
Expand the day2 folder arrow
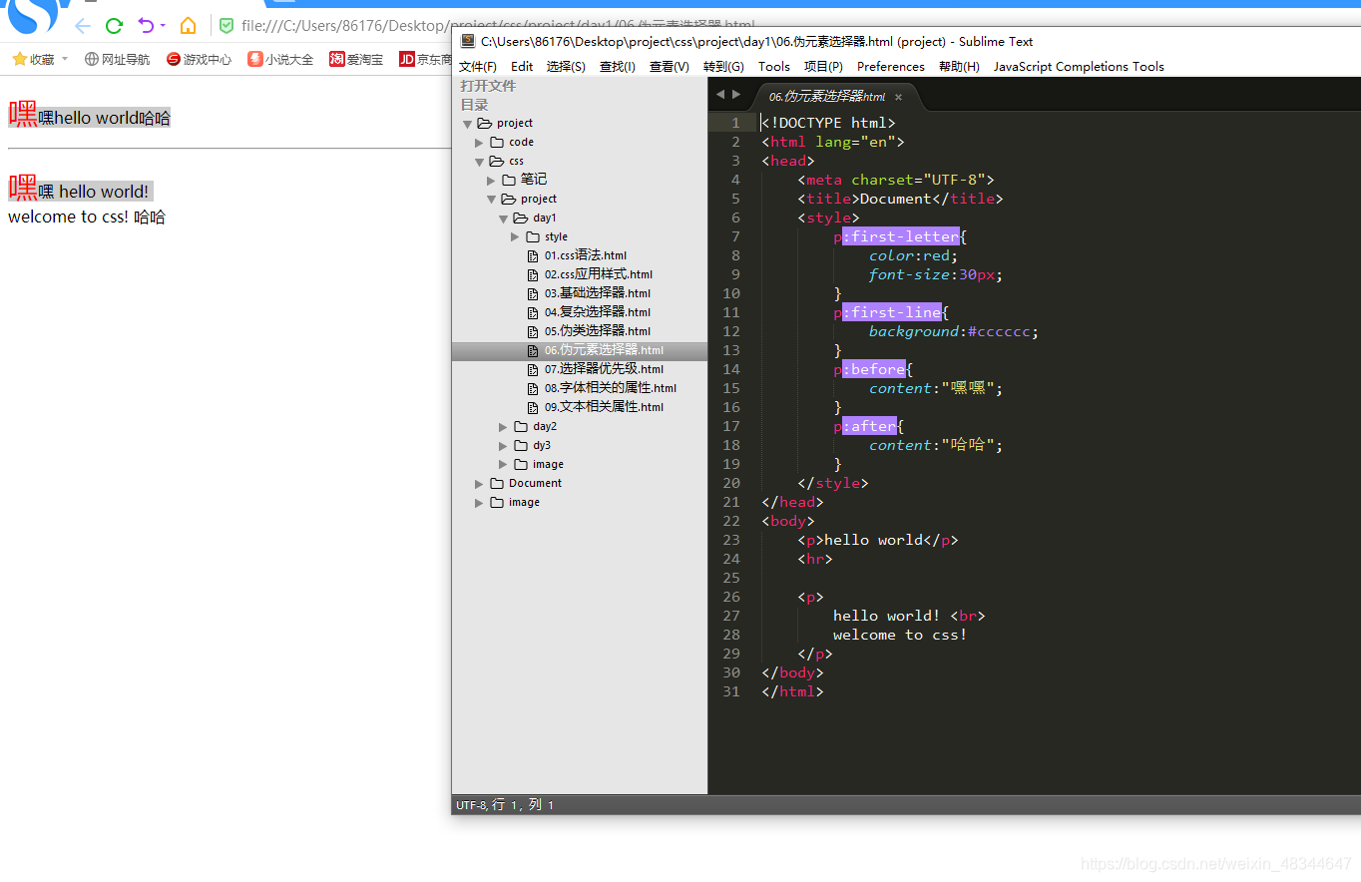pyautogui.click(x=503, y=427)
